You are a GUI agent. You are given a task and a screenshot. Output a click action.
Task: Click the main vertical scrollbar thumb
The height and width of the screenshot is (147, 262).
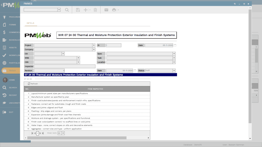[x=250, y=66]
